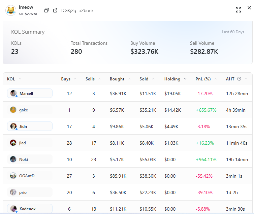The width and height of the screenshot is (254, 214).
Task: Open jlad's KOL profile
Action: click(30, 143)
